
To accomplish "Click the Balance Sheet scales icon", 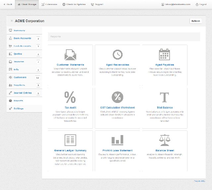I will click(165, 140).
